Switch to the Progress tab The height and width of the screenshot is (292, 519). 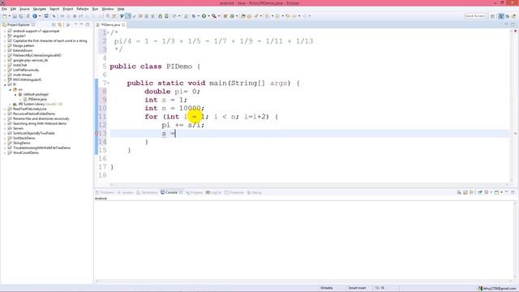(195, 192)
